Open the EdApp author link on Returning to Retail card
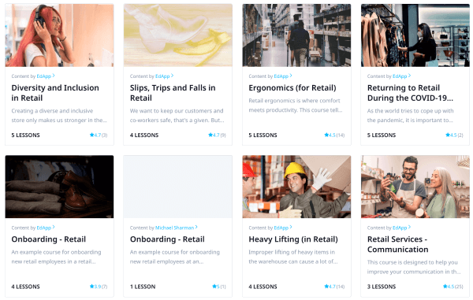This screenshot has width=473, height=300. tap(400, 76)
